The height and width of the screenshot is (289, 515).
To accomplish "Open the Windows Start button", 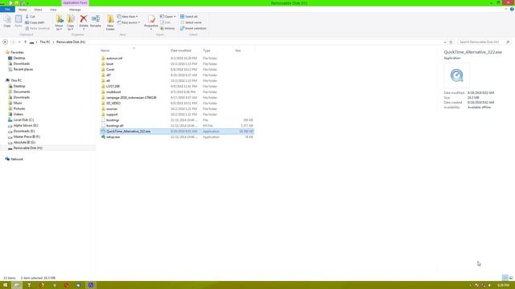I will coord(6,285).
